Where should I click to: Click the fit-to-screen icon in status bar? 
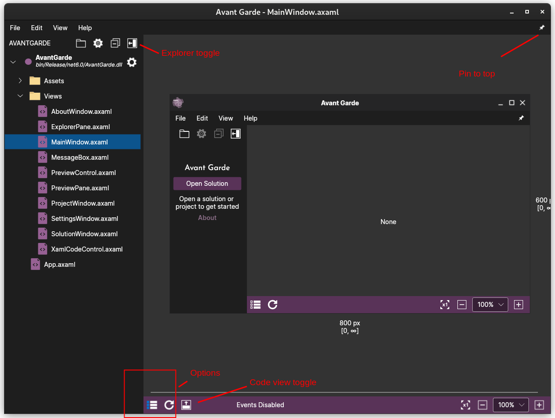point(465,405)
